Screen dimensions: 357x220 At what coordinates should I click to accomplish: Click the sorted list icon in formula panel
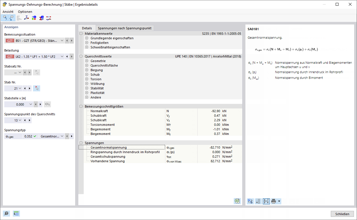click(258, 201)
